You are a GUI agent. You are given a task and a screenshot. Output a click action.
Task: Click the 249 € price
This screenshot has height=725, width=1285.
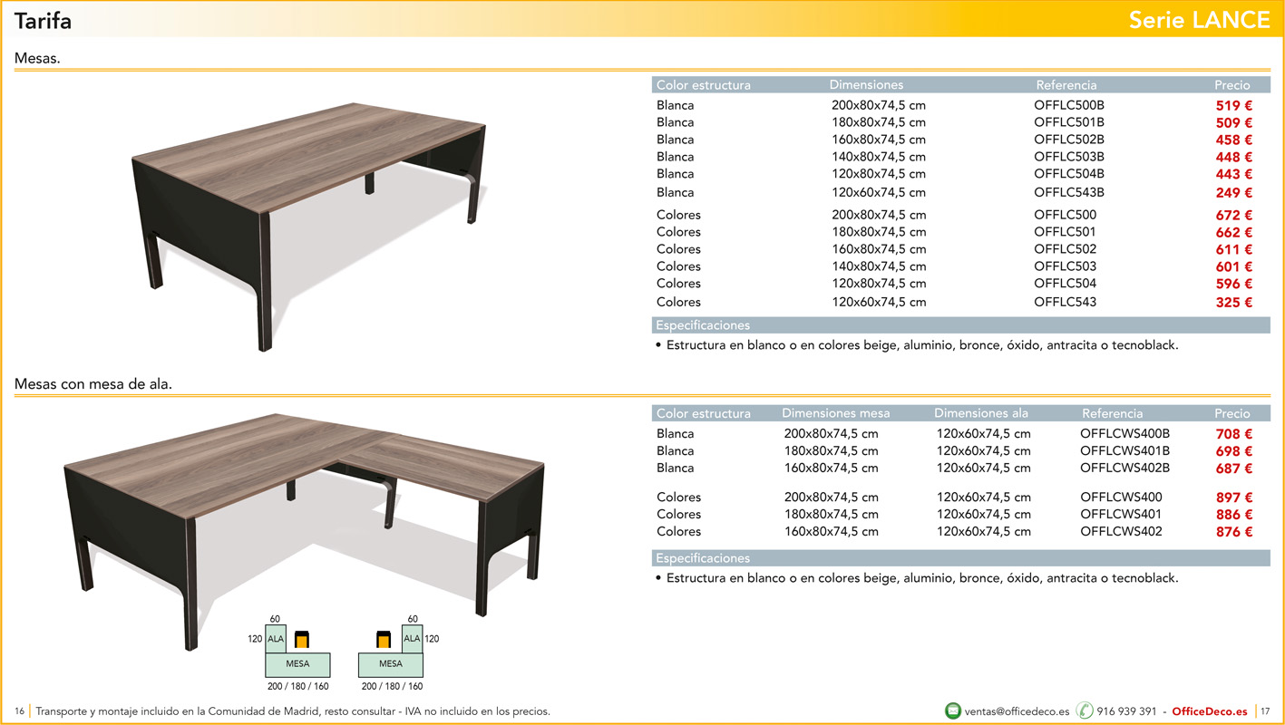pyautogui.click(x=1234, y=192)
